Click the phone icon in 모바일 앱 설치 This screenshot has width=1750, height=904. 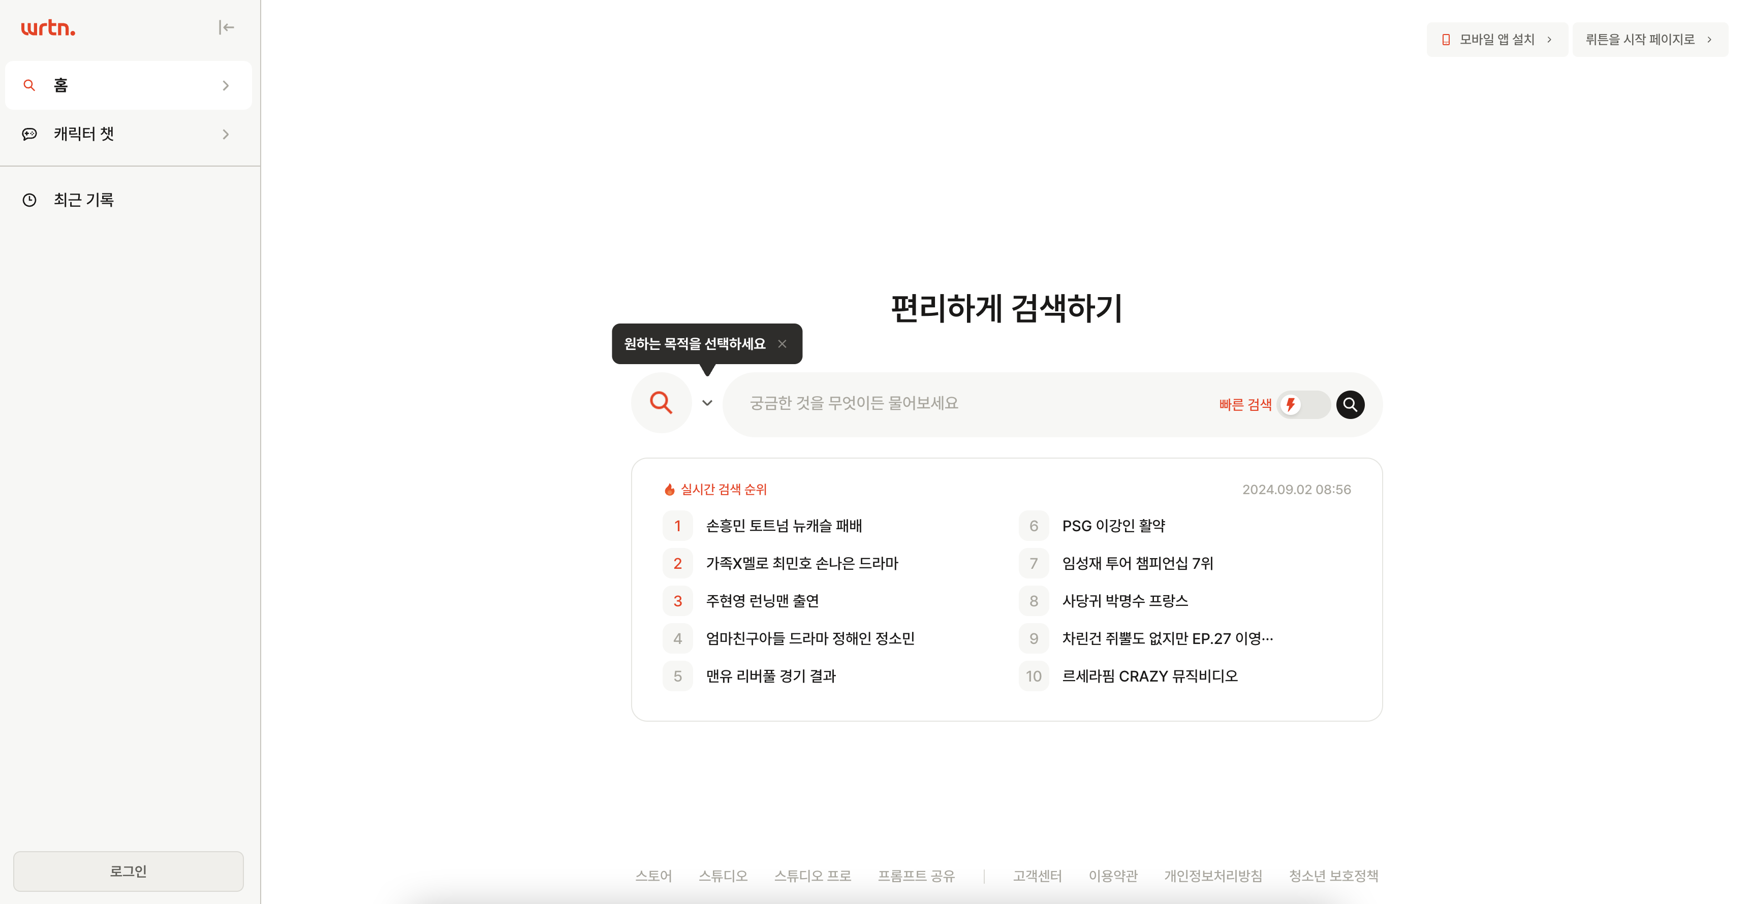click(x=1446, y=40)
